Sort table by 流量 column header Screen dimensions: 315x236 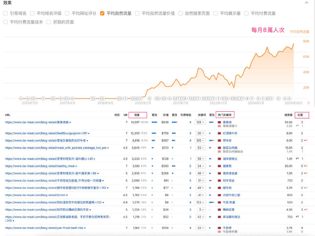tap(137, 115)
